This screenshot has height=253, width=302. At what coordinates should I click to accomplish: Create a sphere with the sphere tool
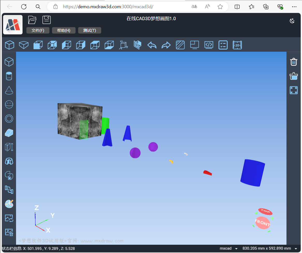coord(9,104)
